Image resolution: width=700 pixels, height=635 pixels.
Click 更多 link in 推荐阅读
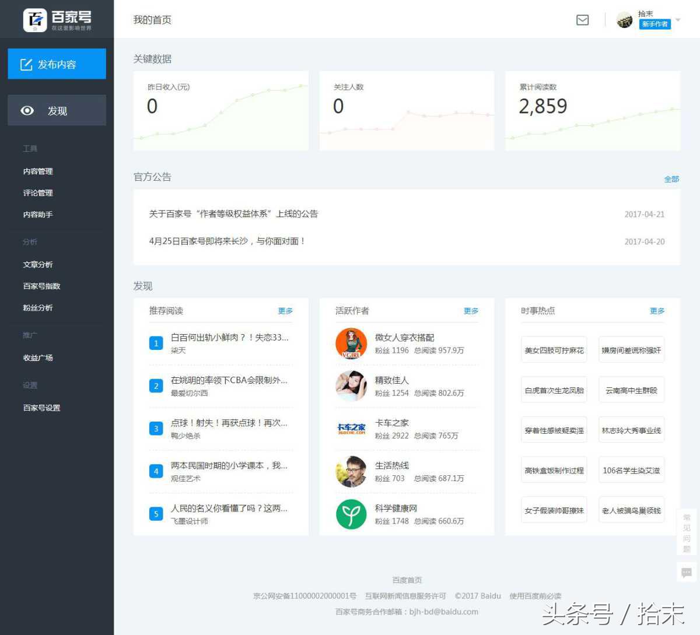(285, 311)
